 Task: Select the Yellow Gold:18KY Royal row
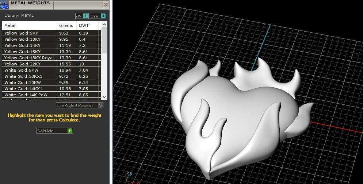click(x=51, y=58)
